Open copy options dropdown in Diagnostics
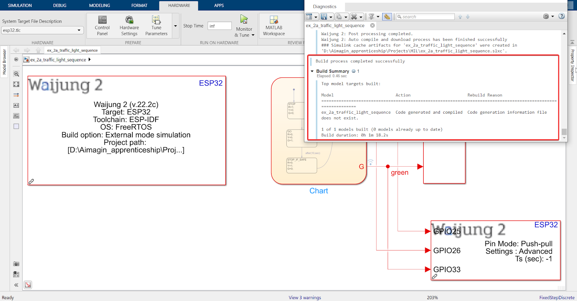Image resolution: width=577 pixels, height=301 pixels. click(x=346, y=17)
